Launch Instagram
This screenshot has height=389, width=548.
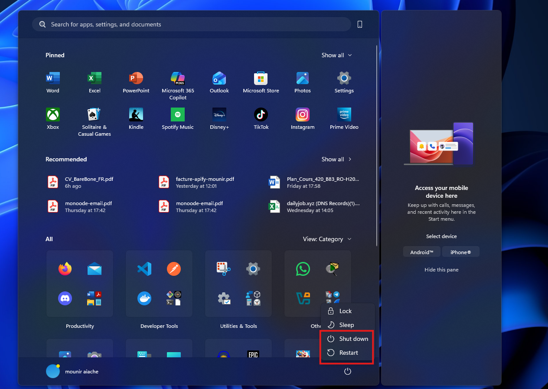(x=303, y=119)
